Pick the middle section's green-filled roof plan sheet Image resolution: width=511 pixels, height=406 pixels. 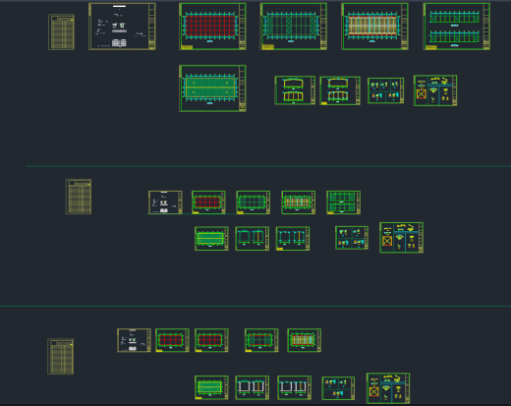click(211, 239)
